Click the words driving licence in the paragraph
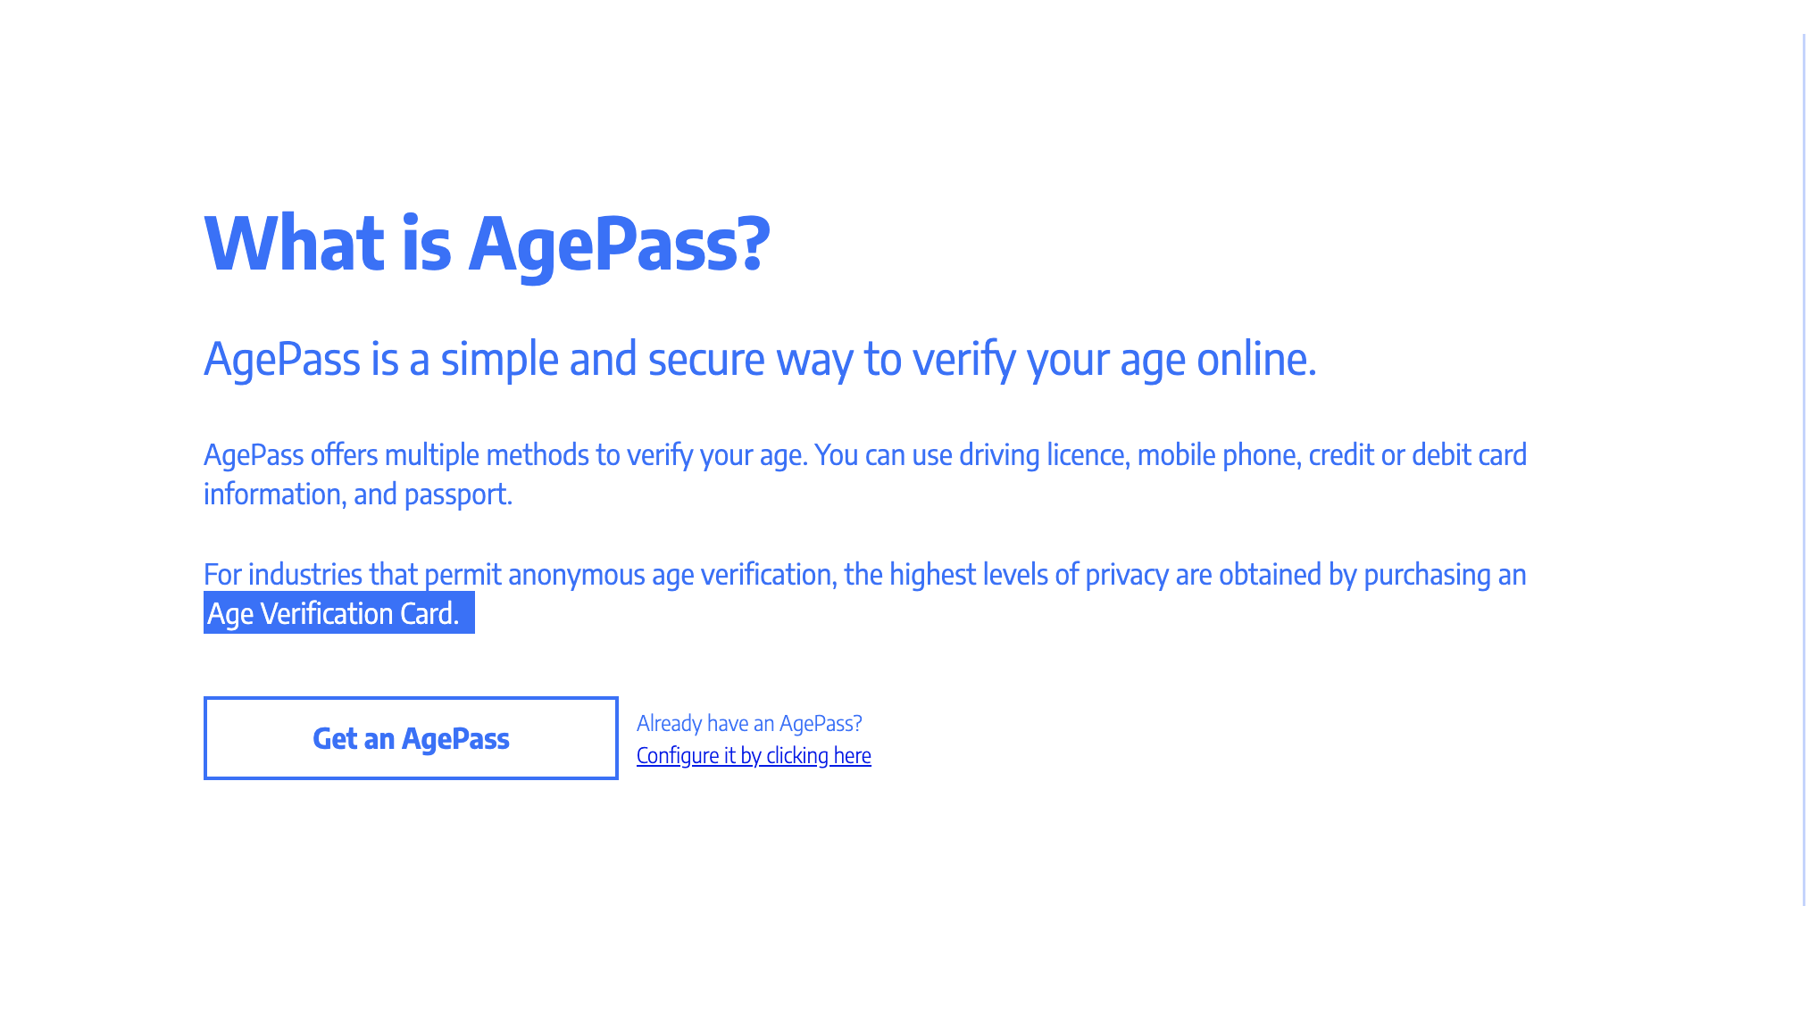The width and height of the screenshot is (1809, 1014). 1044,455
